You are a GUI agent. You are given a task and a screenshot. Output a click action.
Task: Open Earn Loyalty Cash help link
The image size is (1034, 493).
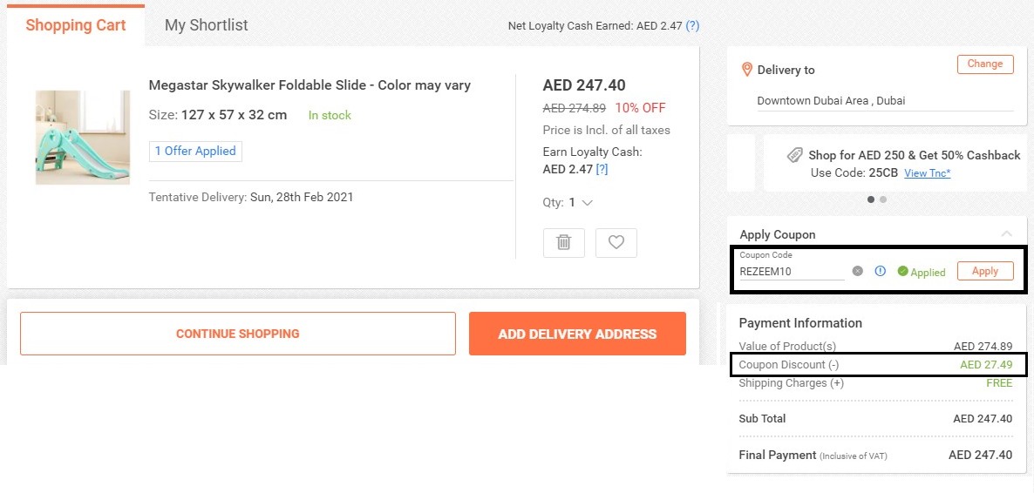602,169
